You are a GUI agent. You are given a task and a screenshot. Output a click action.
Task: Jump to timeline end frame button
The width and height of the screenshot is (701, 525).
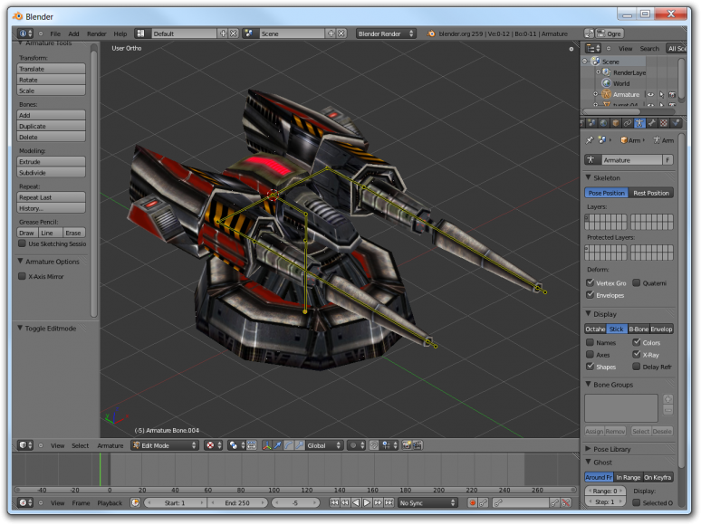coord(389,502)
